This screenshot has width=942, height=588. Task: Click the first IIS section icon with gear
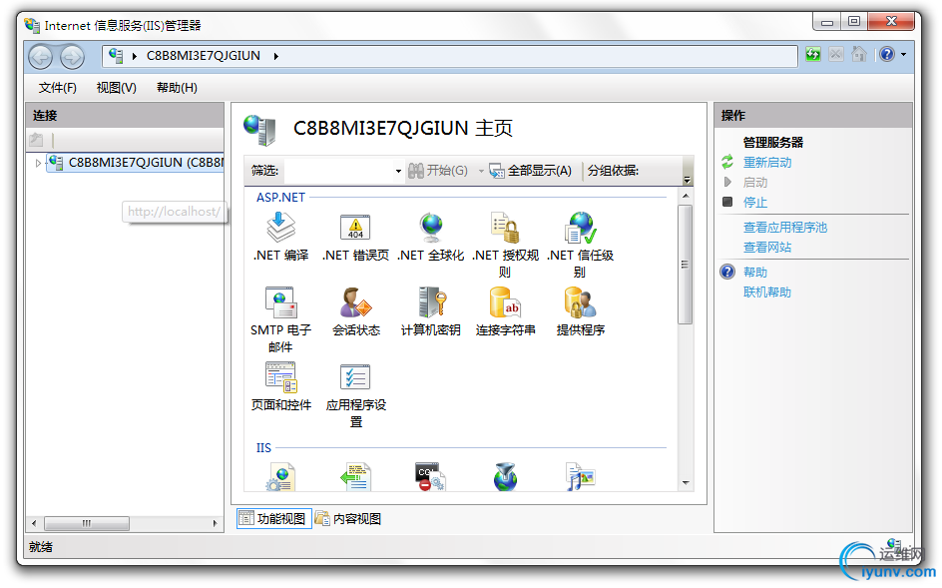click(280, 477)
